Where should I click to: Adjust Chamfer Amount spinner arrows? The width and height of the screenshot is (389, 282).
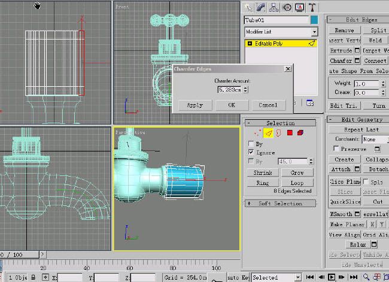click(x=245, y=90)
